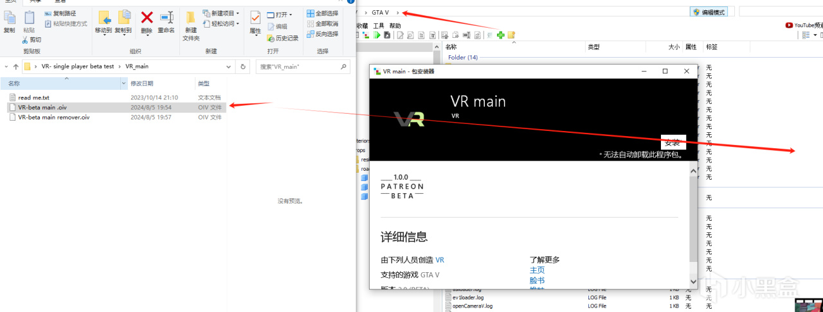
Task: Click Paste shortcut (粘贴快捷方式) in ribbon
Action: (66, 24)
